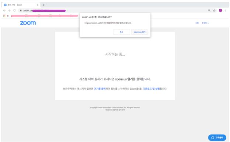Click the copyright text in footer
Screen dimensions: 230x142
(115, 108)
